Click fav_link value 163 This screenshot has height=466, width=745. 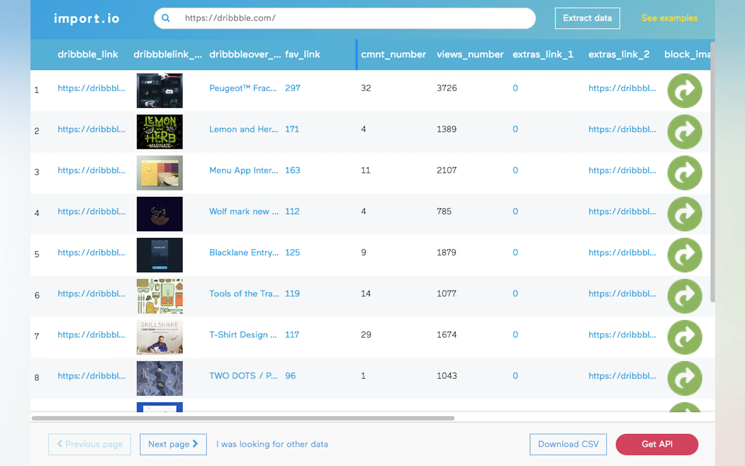pyautogui.click(x=293, y=170)
